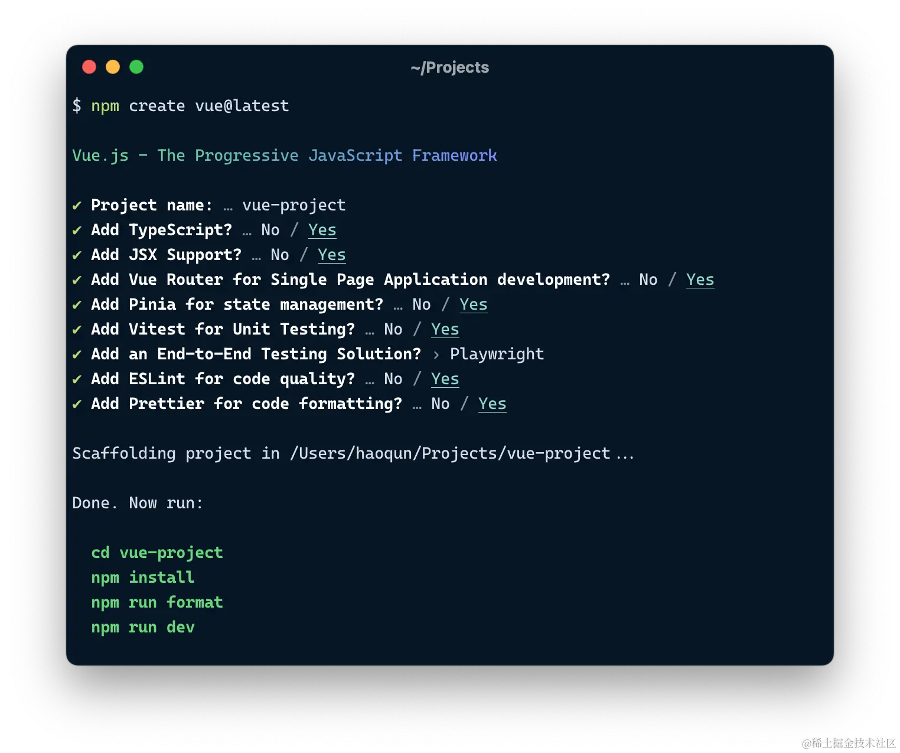Click the check mark beside Add Prettier
This screenshot has width=900, height=753.
(77, 404)
